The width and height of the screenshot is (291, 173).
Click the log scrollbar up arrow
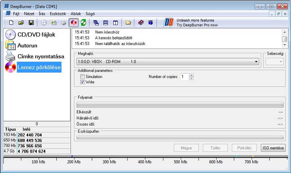[x=285, y=32]
